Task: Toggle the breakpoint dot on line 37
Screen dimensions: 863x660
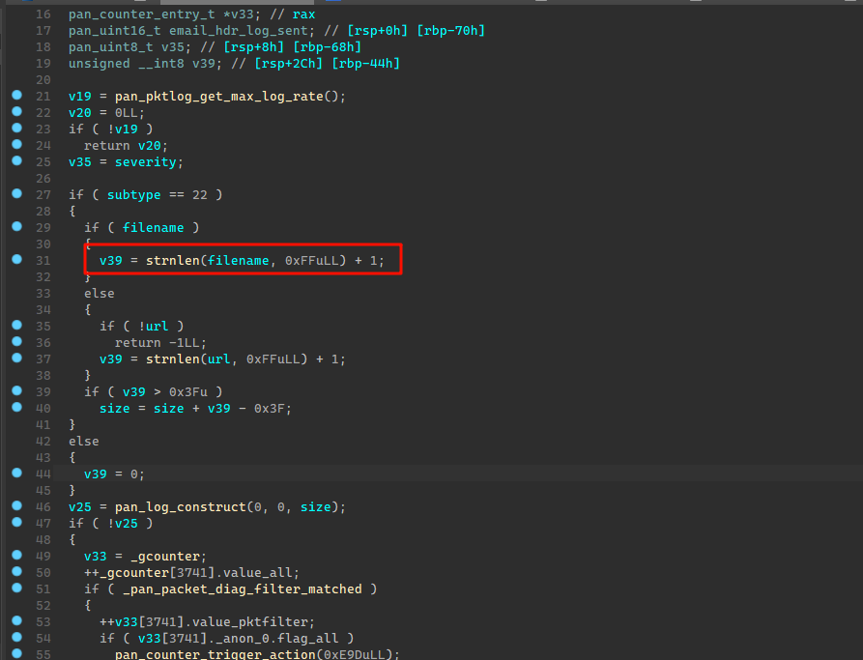Action: pyautogui.click(x=17, y=358)
